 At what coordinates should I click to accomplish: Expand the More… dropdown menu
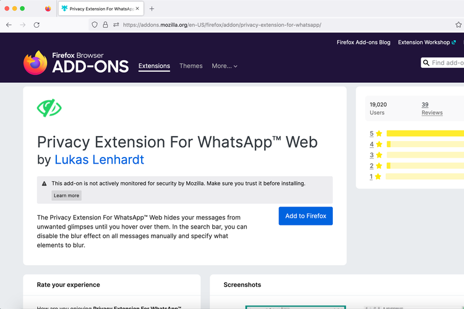tap(224, 66)
